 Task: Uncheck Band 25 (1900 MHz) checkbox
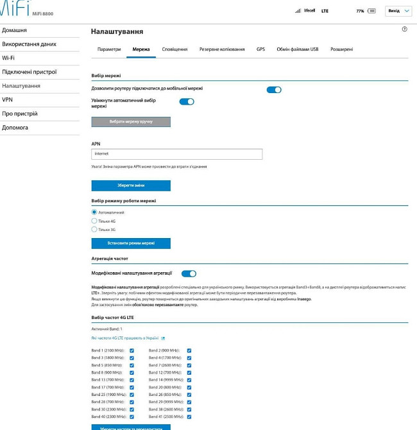[132, 395]
